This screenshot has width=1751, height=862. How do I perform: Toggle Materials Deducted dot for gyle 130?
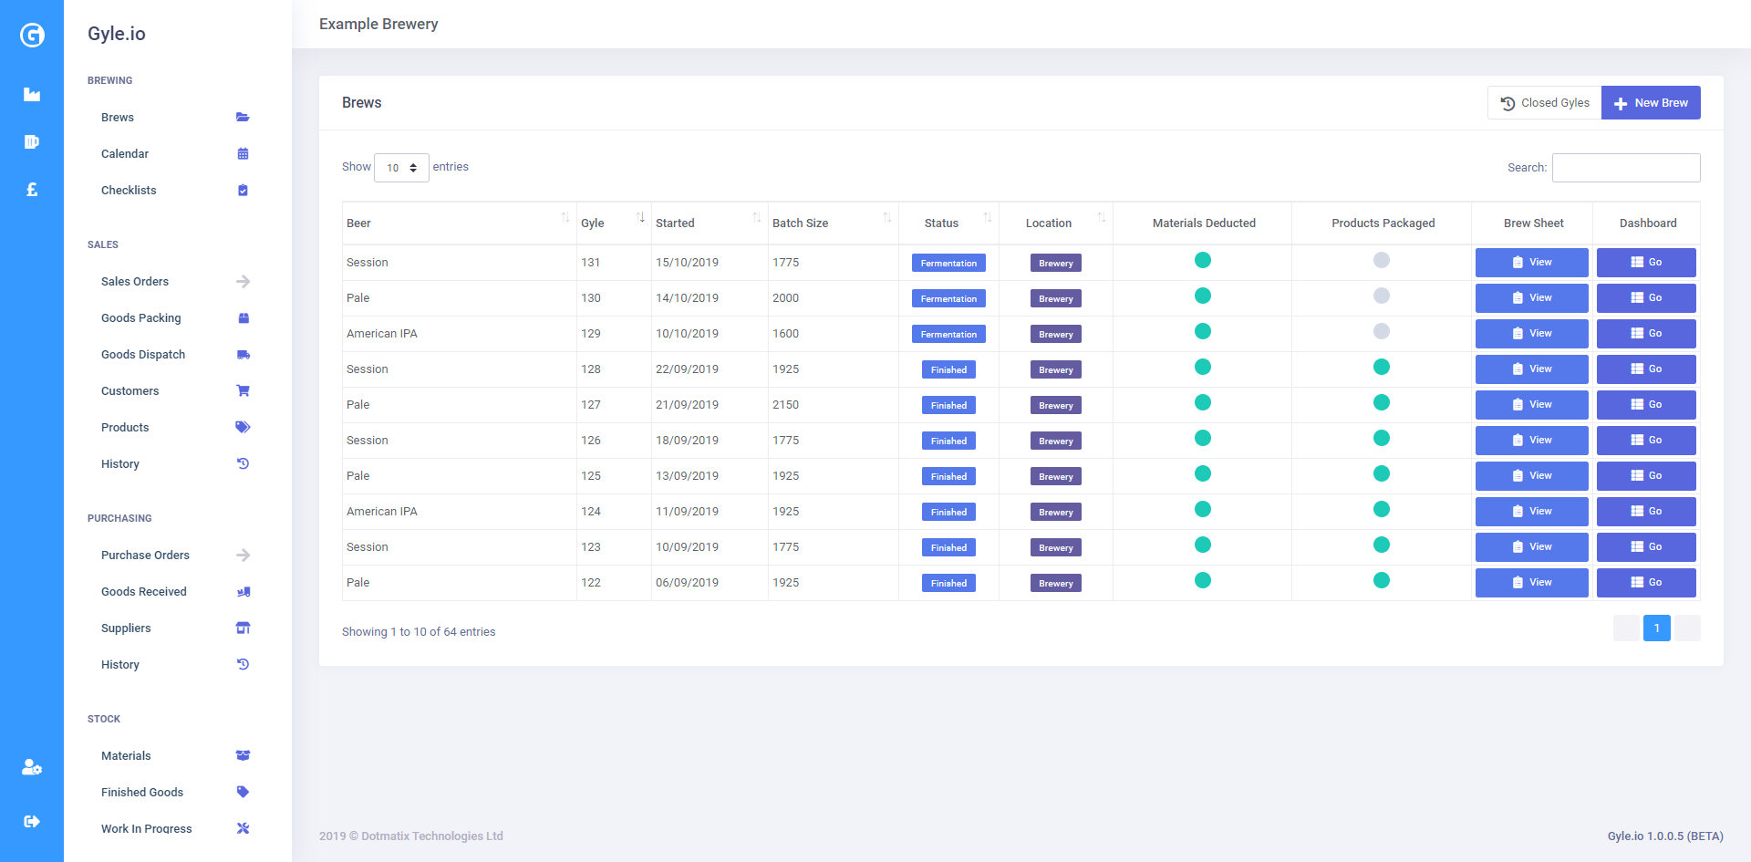pyautogui.click(x=1203, y=296)
